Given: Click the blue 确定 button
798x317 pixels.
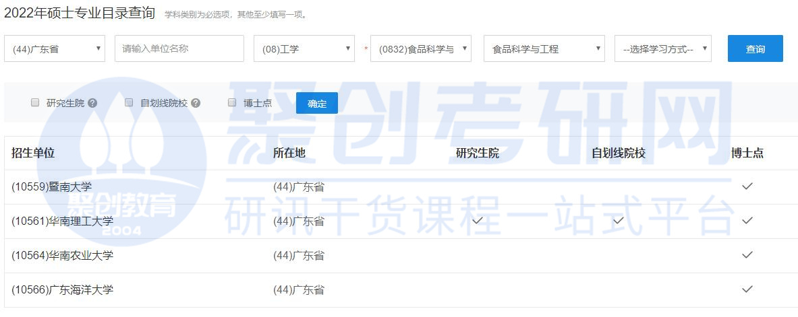Looking at the screenshot, I should click(x=317, y=103).
